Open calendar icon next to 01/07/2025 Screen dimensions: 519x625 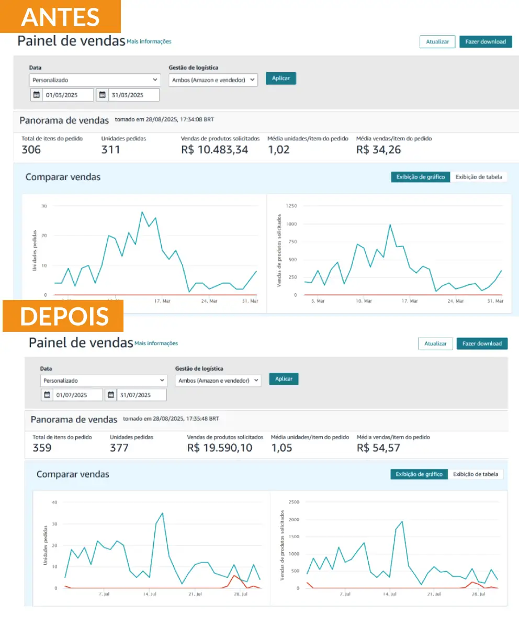click(47, 395)
